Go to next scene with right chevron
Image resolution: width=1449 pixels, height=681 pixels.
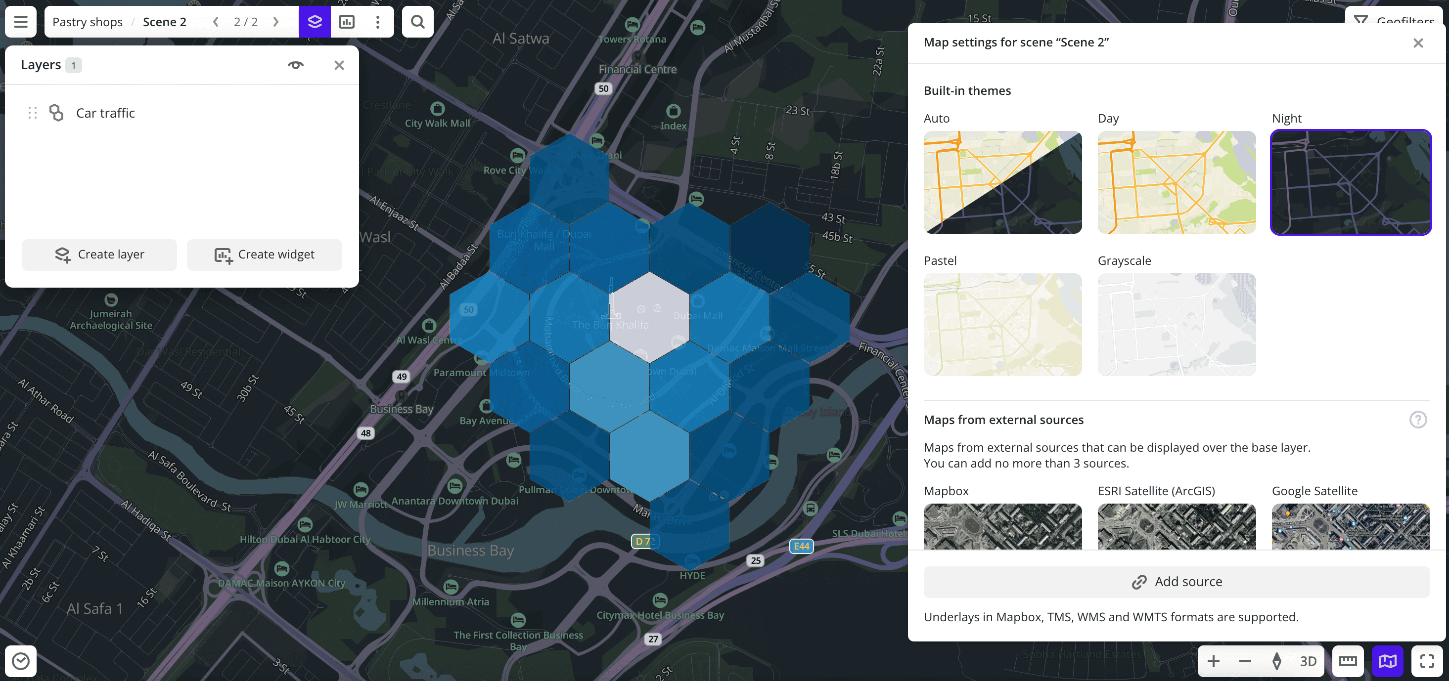(275, 21)
